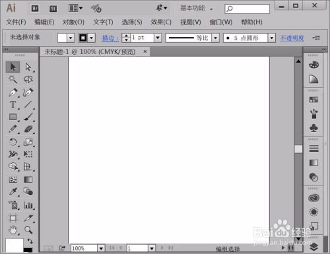The height and width of the screenshot is (254, 330).
Task: Open the 文字(T) menu
Action: 103,22
